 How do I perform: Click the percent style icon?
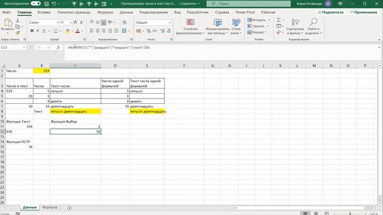[148, 30]
